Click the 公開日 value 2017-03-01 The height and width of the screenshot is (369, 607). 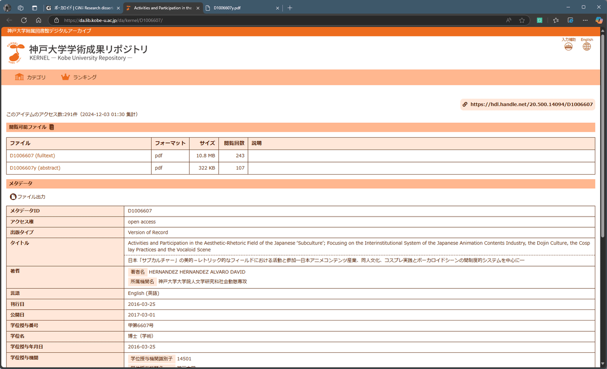pos(142,314)
